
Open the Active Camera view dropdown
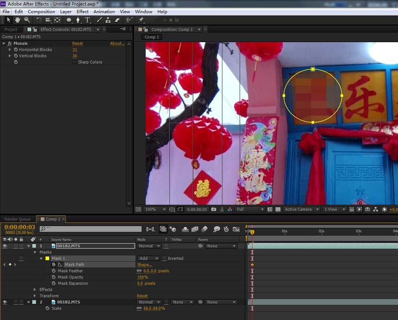click(302, 210)
